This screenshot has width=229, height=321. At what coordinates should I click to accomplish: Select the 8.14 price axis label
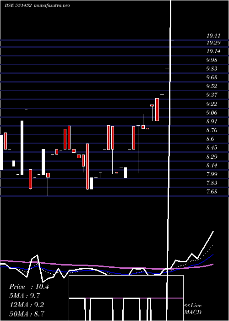(212, 165)
